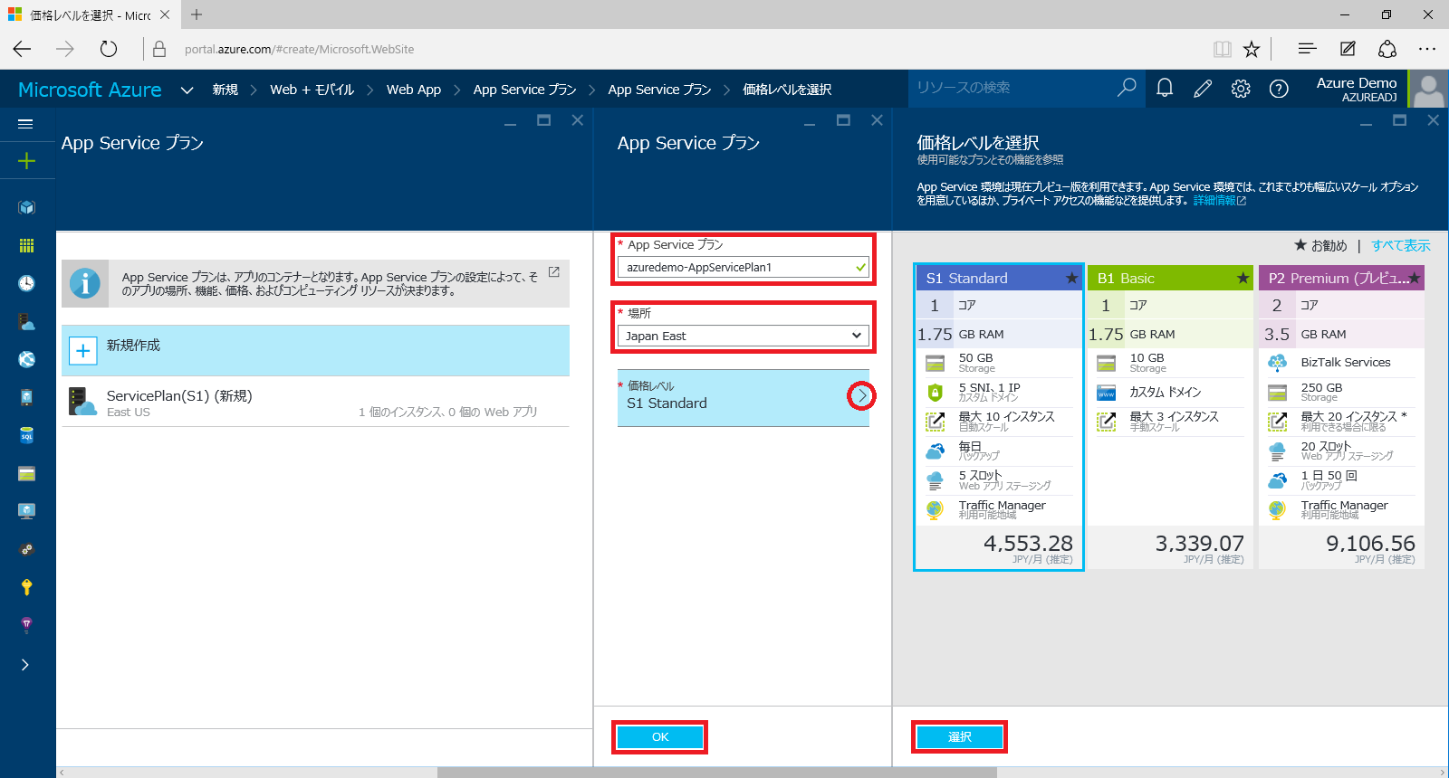This screenshot has height=778, width=1449.
Task: Open a new browser tab
Action: pos(197,14)
